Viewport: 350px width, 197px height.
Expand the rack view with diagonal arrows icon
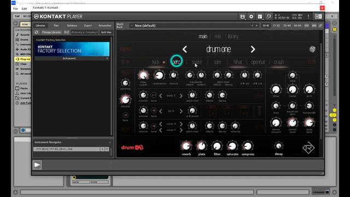(x=320, y=26)
